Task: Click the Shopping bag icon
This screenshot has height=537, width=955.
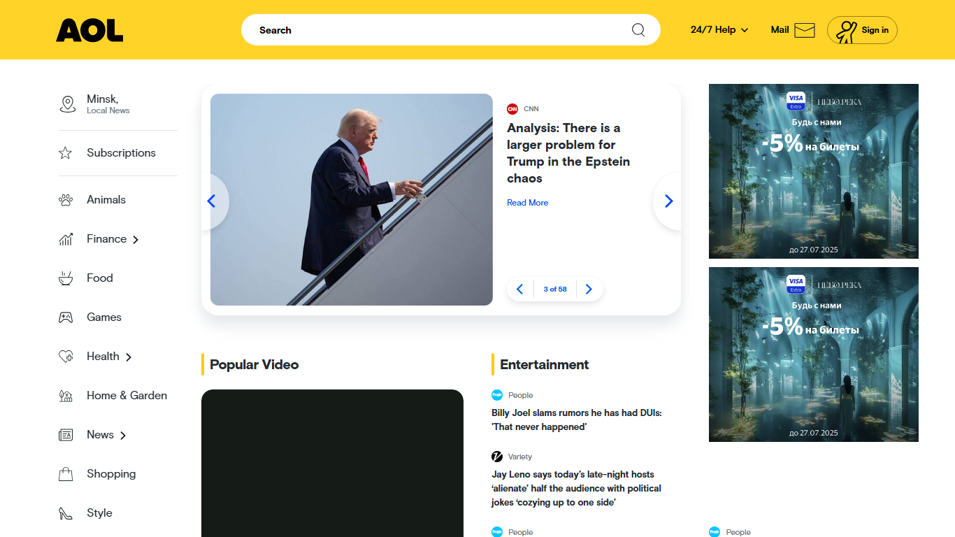Action: [66, 474]
